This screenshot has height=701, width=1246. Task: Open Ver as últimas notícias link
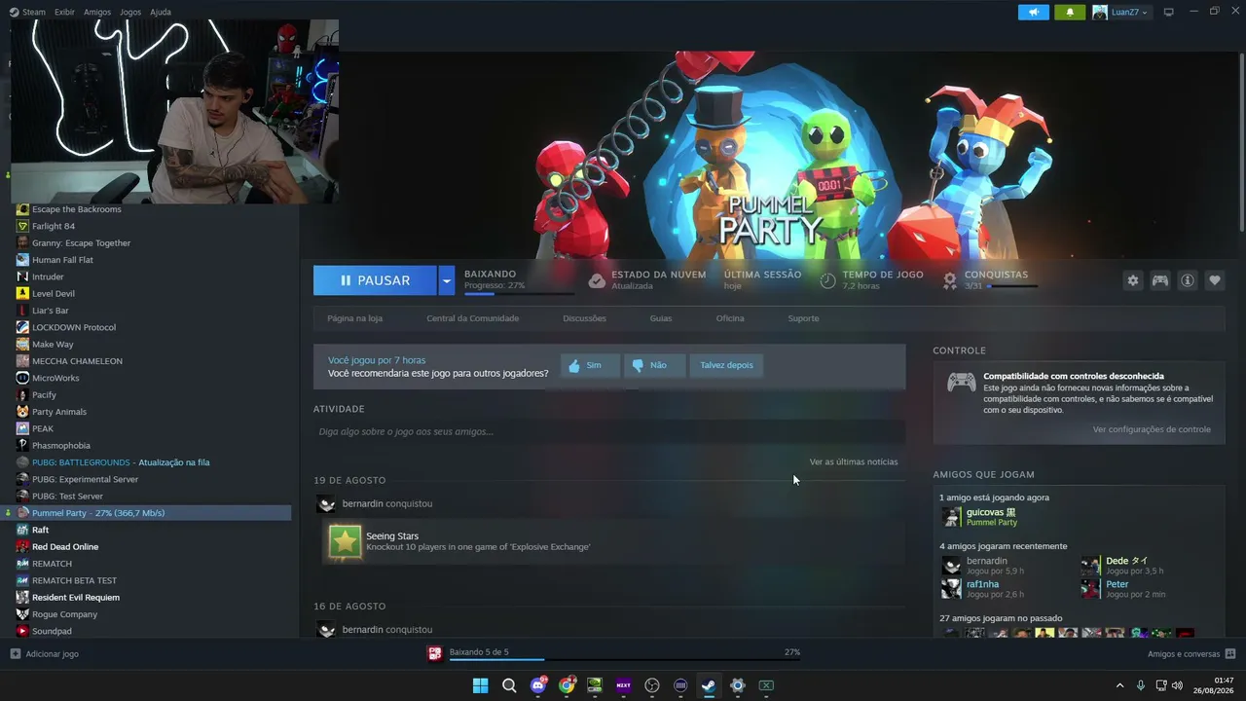(x=854, y=461)
